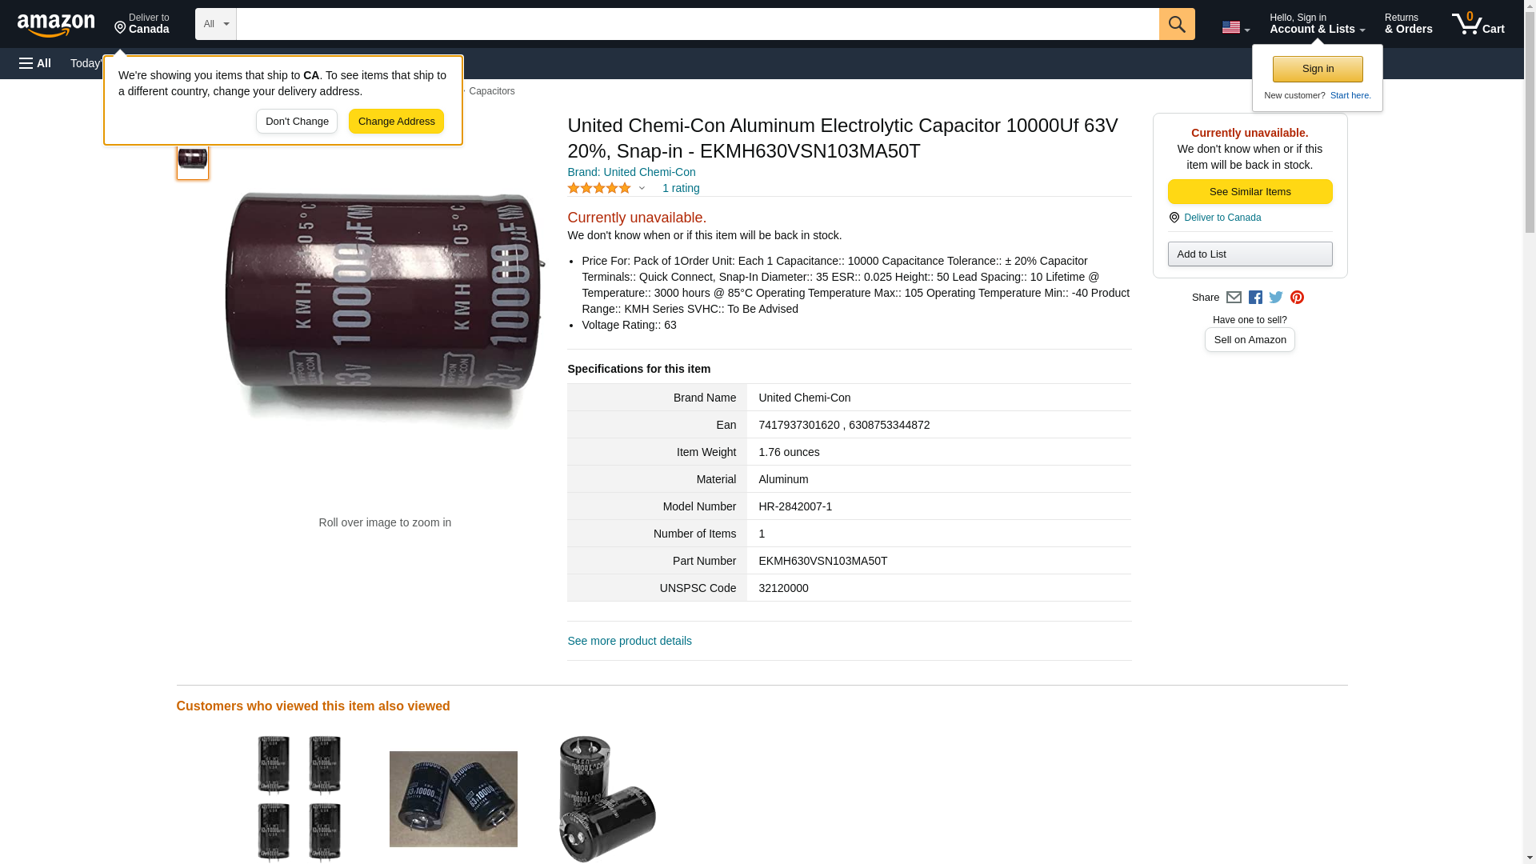The height and width of the screenshot is (864, 1536).
Task: Expand the All search category dropdown
Action: tap(216, 24)
